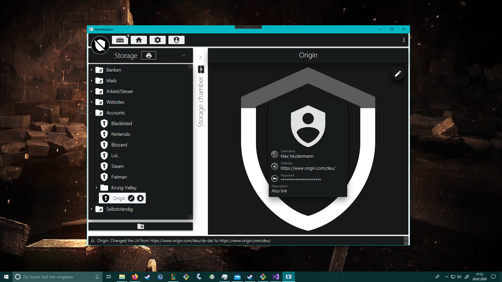
Task: Open https://www.origin.com/deu/ link
Action: [x=308, y=168]
